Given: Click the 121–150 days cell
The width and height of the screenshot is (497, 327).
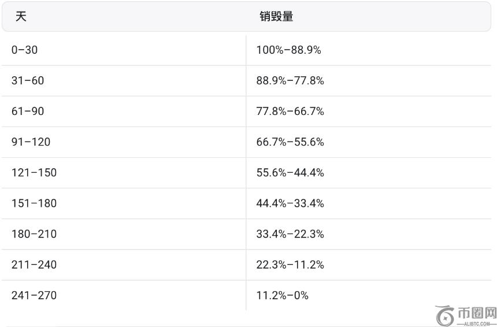Looking at the screenshot, I should coord(34,173).
